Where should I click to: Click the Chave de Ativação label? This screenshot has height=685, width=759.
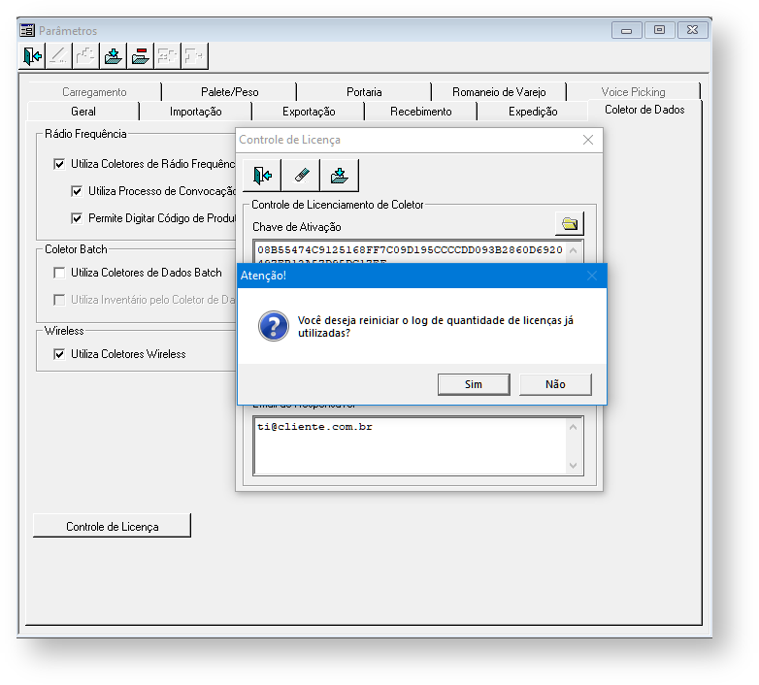pyautogui.click(x=297, y=227)
